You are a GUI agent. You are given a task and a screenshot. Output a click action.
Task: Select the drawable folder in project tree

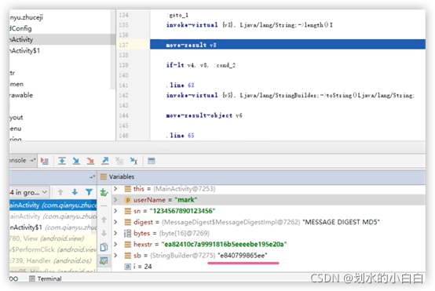pyautogui.click(x=21, y=95)
